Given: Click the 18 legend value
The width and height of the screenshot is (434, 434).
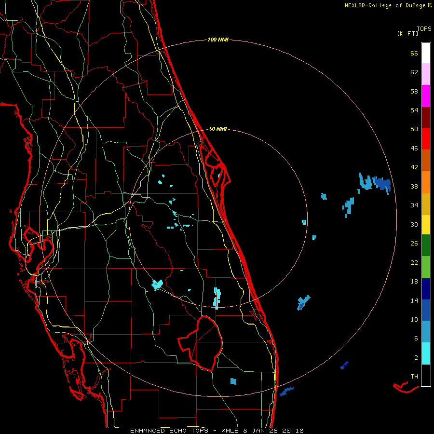Looking at the screenshot, I should point(414,282).
